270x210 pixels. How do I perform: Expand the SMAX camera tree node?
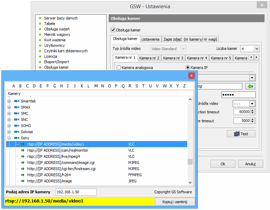9,108
